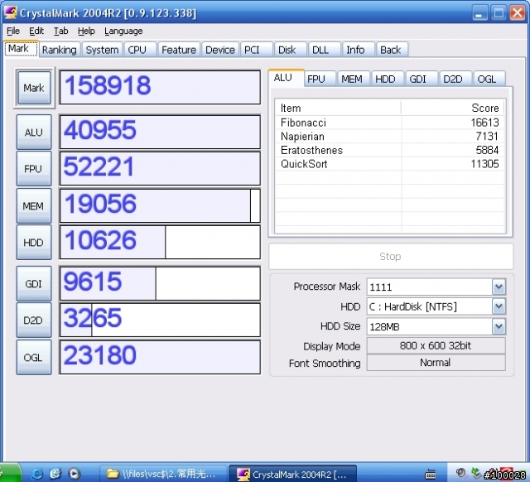Show FPU results tab in details panel

pos(320,79)
